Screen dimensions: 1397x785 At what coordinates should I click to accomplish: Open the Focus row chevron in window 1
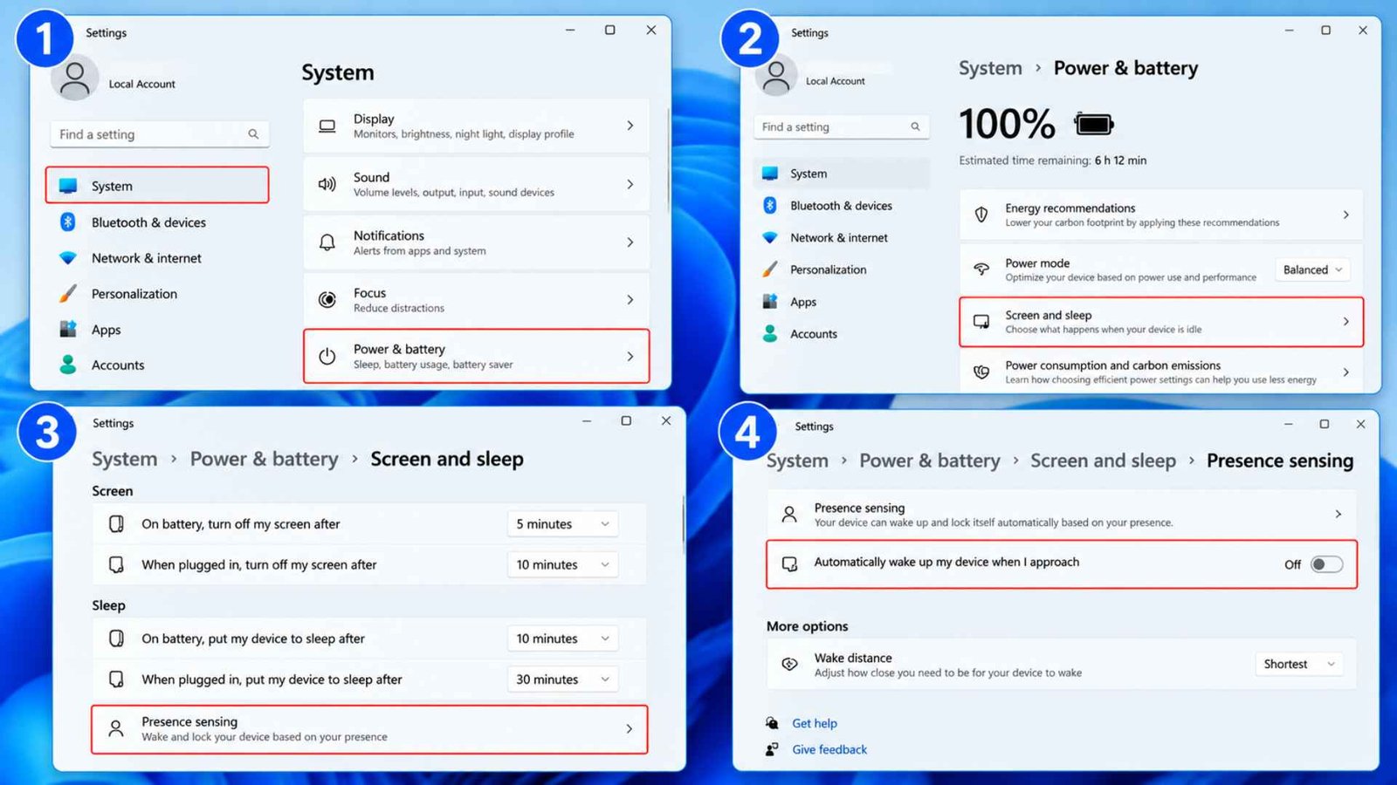630,300
